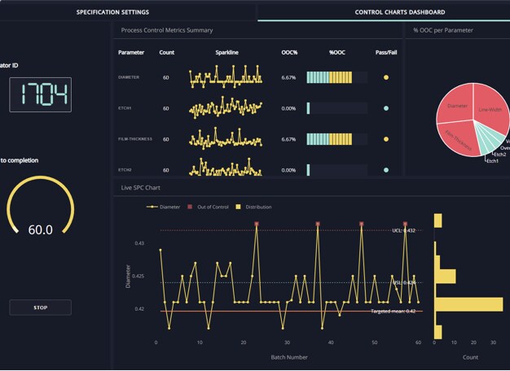
Task: Toggle Diameter trace in chart legend
Action: pyautogui.click(x=163, y=207)
